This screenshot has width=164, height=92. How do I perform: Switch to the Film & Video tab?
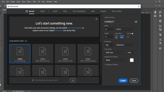click(117, 11)
